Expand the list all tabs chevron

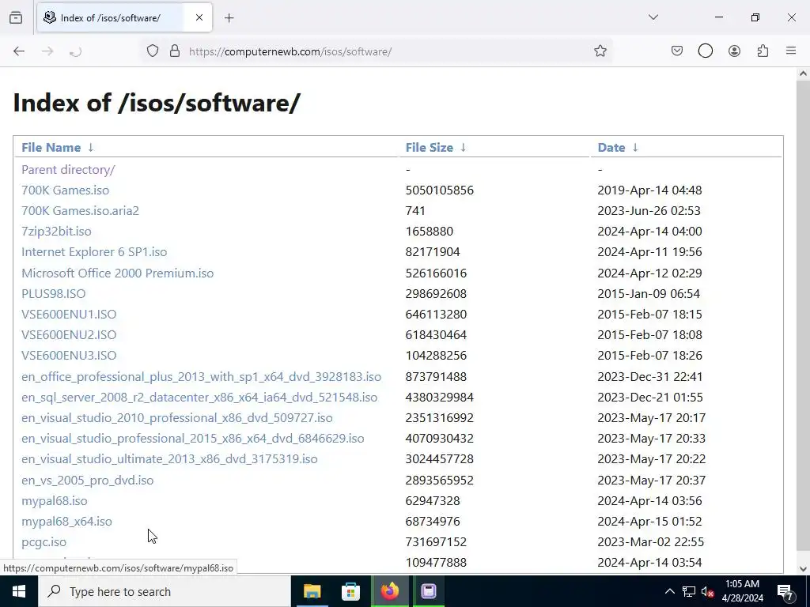tap(653, 17)
